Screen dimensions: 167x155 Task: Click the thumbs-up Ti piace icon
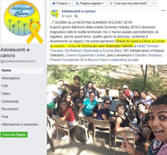pyautogui.click(x=54, y=3)
